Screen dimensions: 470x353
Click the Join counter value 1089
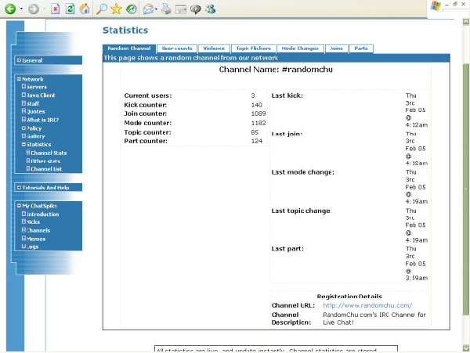258,113
